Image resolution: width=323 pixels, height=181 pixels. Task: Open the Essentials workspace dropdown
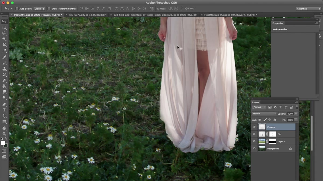coord(308,9)
